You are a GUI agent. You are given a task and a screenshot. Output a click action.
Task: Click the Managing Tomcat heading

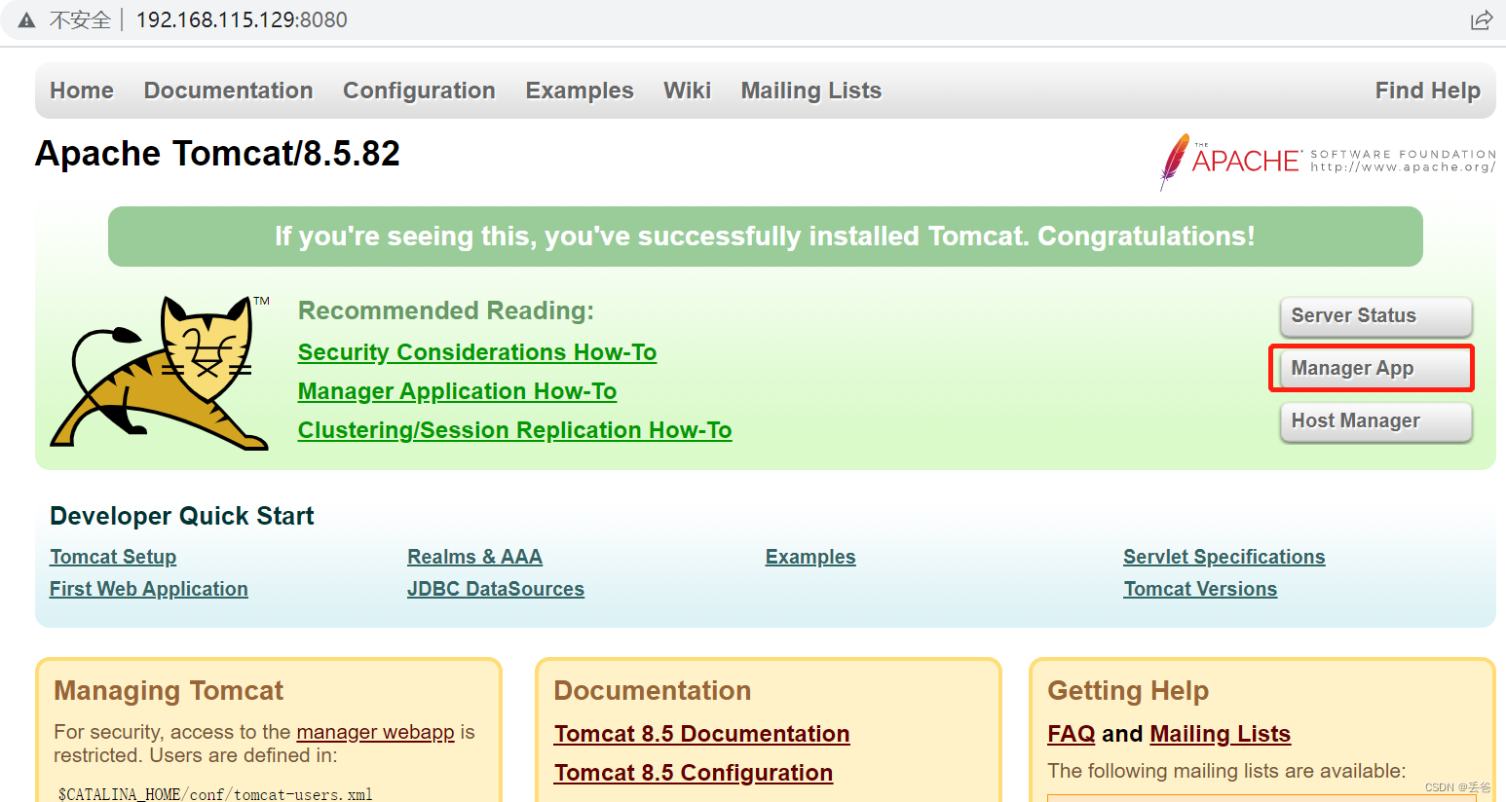click(169, 691)
